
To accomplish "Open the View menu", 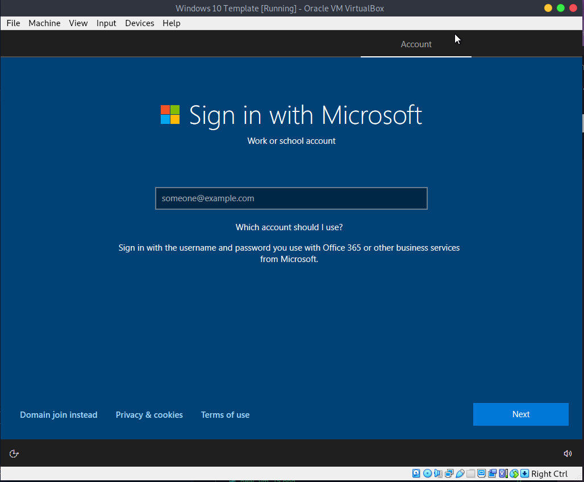I will (x=78, y=23).
